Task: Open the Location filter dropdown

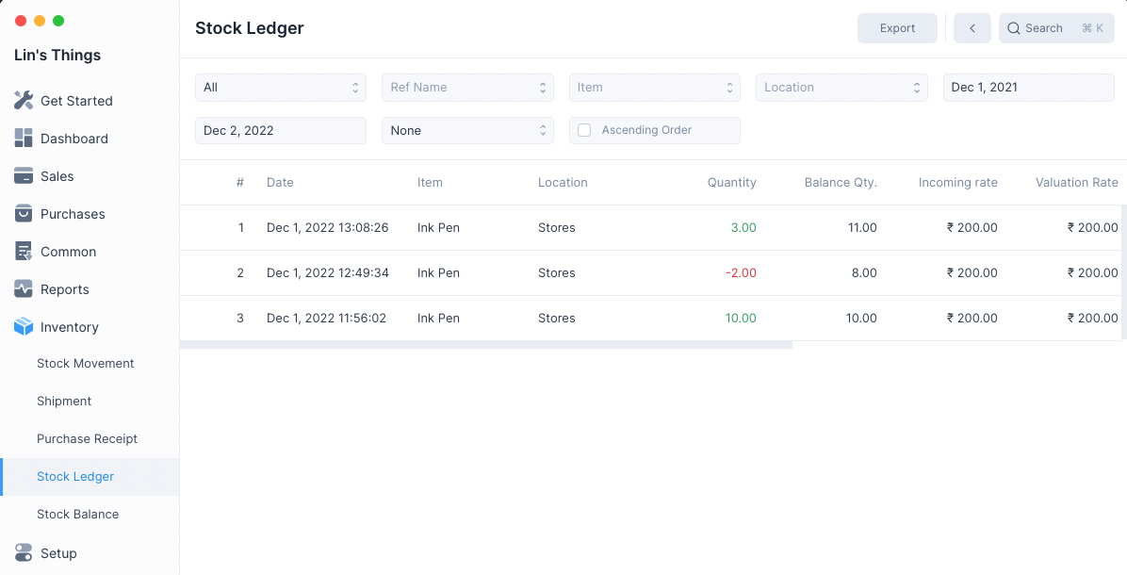Action: (841, 88)
